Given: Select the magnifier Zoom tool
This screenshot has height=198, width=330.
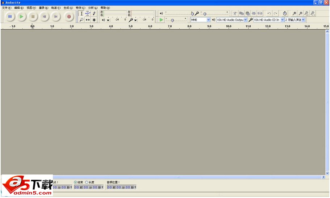Looking at the screenshot, I should (x=82, y=20).
